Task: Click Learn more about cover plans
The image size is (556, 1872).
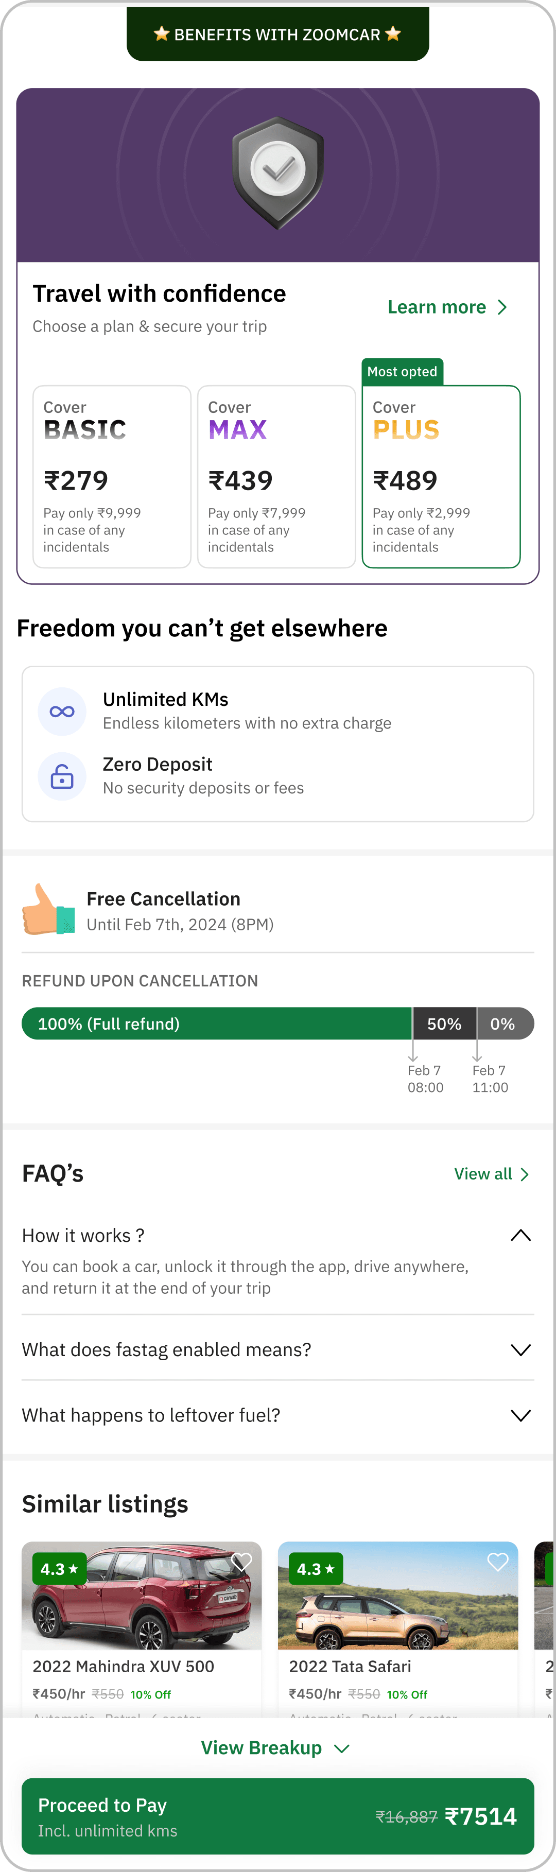Action: point(446,307)
